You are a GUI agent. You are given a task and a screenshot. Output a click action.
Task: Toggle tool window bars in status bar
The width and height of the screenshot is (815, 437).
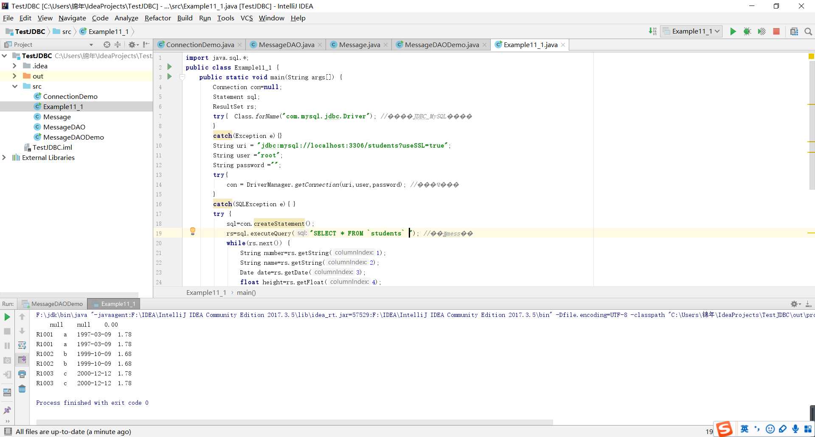[8, 431]
